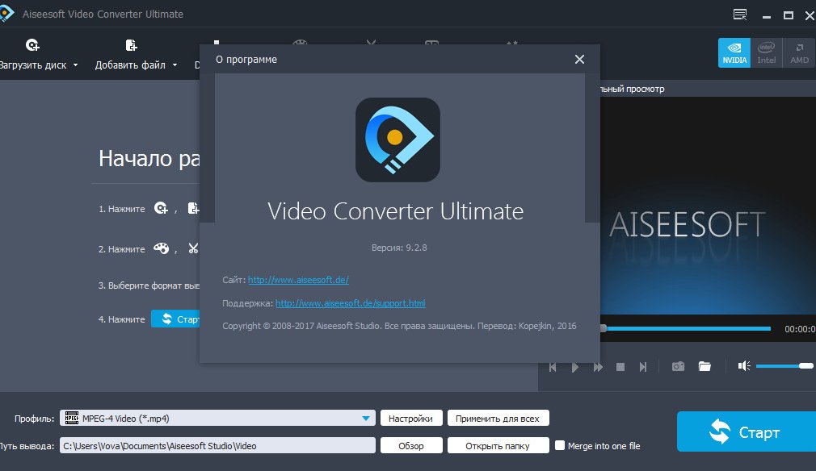816x471 pixels.
Task: Click the Video Converter logo in About dialog
Action: [x=397, y=140]
